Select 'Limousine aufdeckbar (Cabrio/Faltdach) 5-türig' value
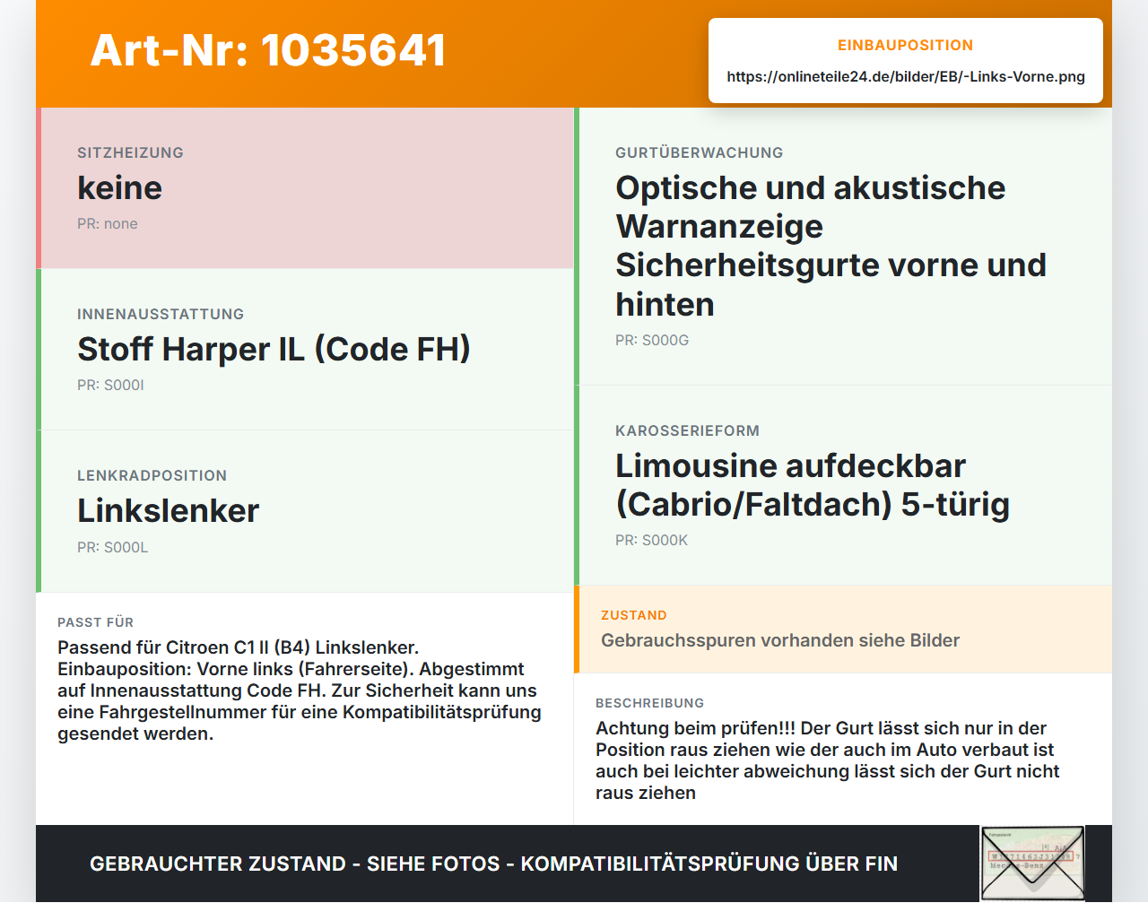This screenshot has width=1148, height=903. pyautogui.click(x=813, y=485)
